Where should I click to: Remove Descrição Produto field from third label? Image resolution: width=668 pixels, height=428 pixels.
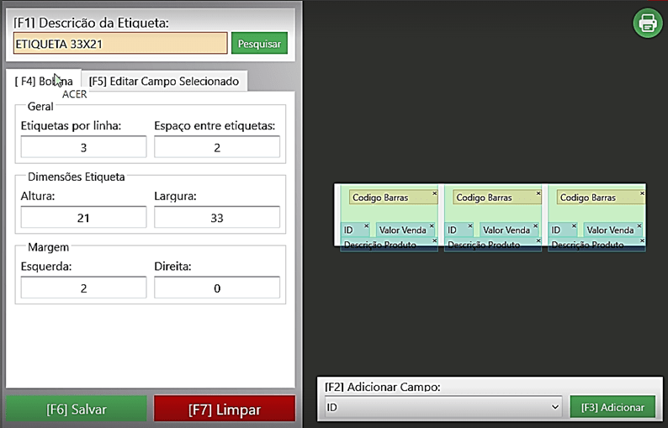tap(643, 241)
